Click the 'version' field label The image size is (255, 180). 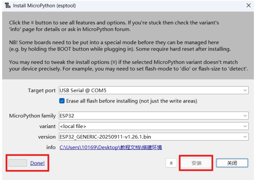47,137
